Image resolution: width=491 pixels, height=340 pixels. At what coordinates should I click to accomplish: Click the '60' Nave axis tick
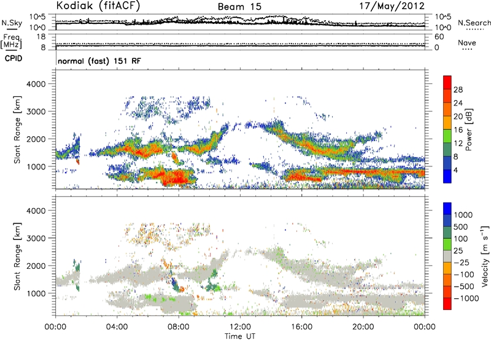pos(439,37)
